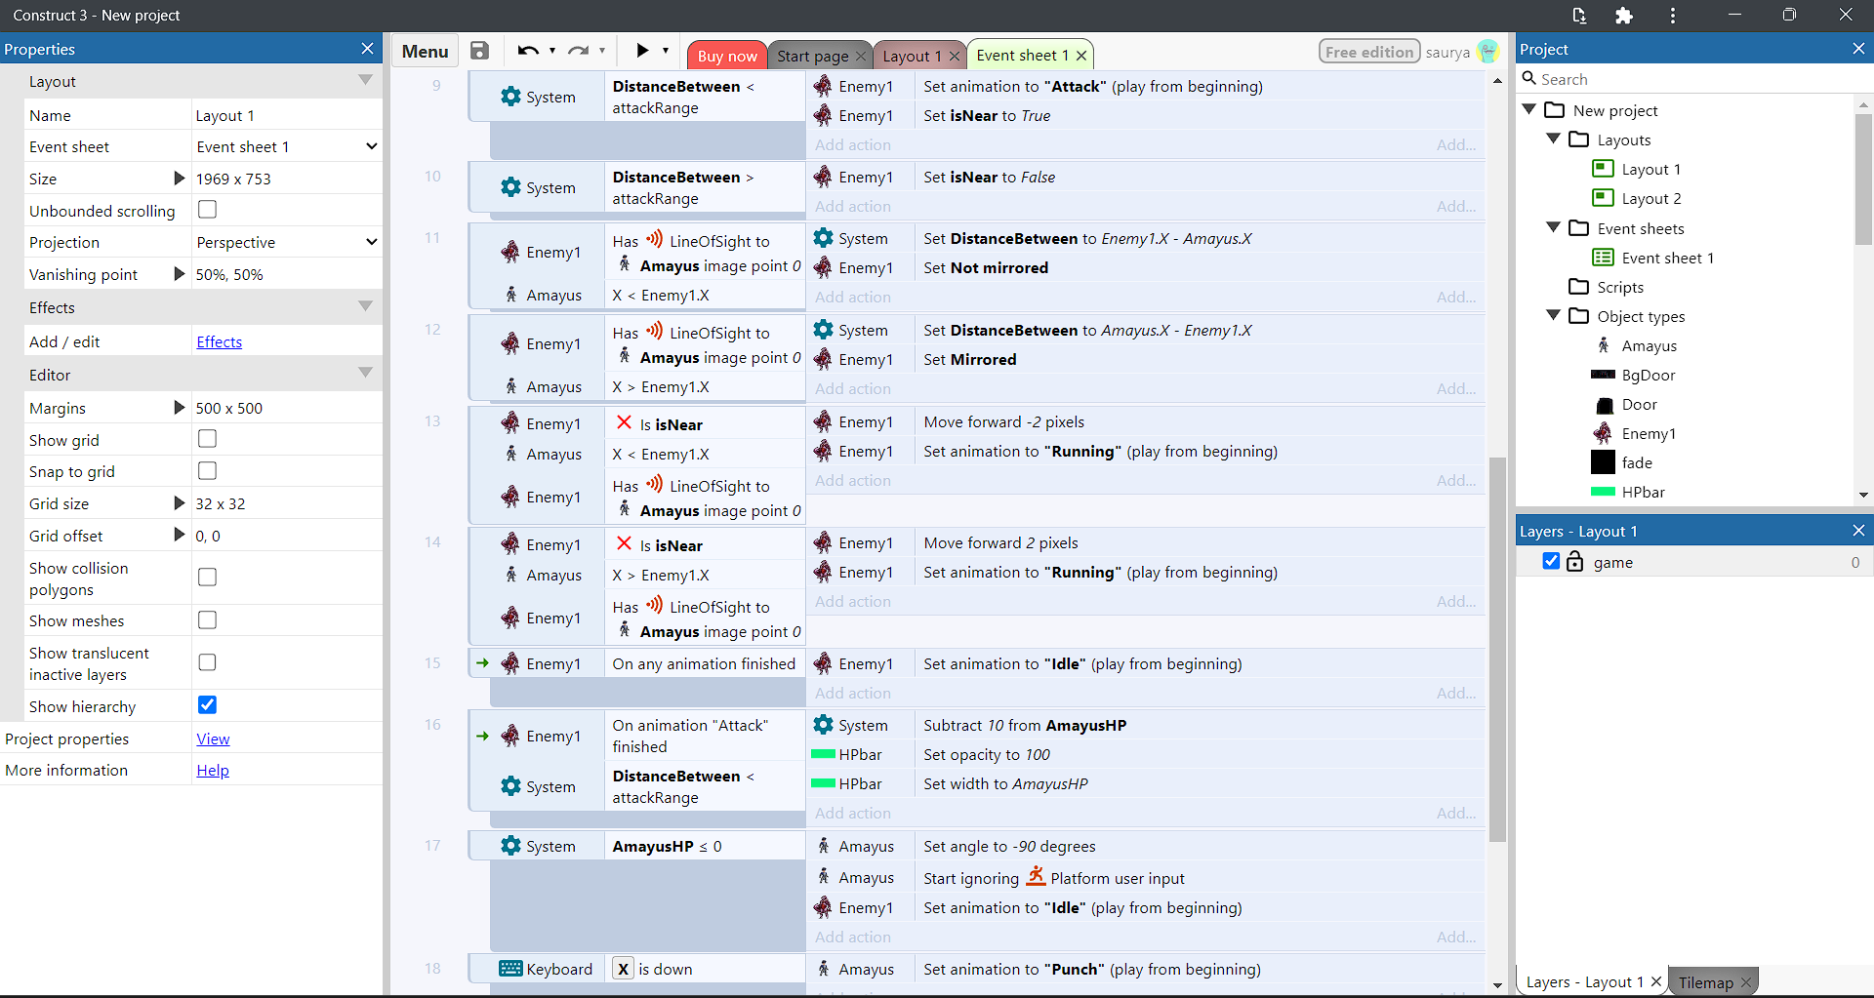Image resolution: width=1874 pixels, height=998 pixels.
Task: Enable Show translucent inactive layers checkbox
Action: tap(207, 662)
